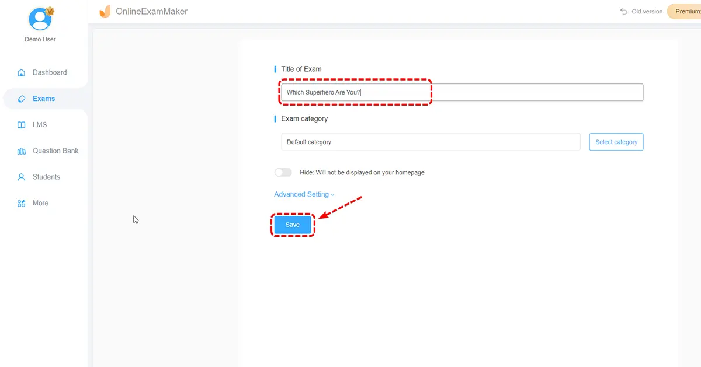Open the Exams menu item
This screenshot has height=367, width=701.
point(44,99)
